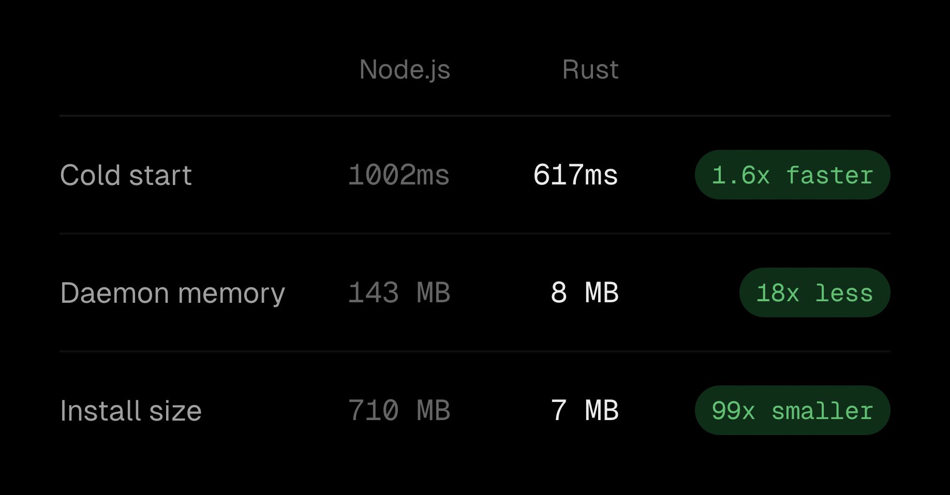Image resolution: width=950 pixels, height=495 pixels.
Task: Click the Node.js column header
Action: tap(405, 70)
